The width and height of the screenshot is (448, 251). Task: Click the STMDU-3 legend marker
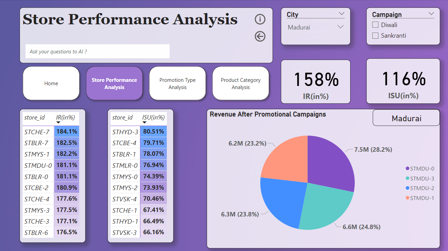click(407, 178)
